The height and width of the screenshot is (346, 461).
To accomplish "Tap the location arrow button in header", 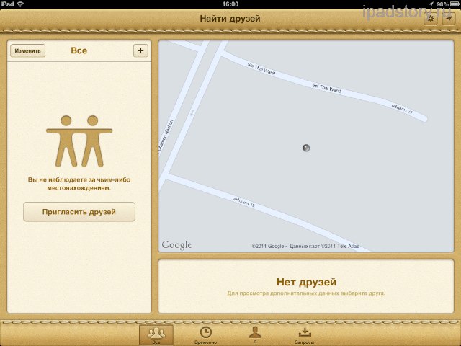I will pyautogui.click(x=449, y=19).
